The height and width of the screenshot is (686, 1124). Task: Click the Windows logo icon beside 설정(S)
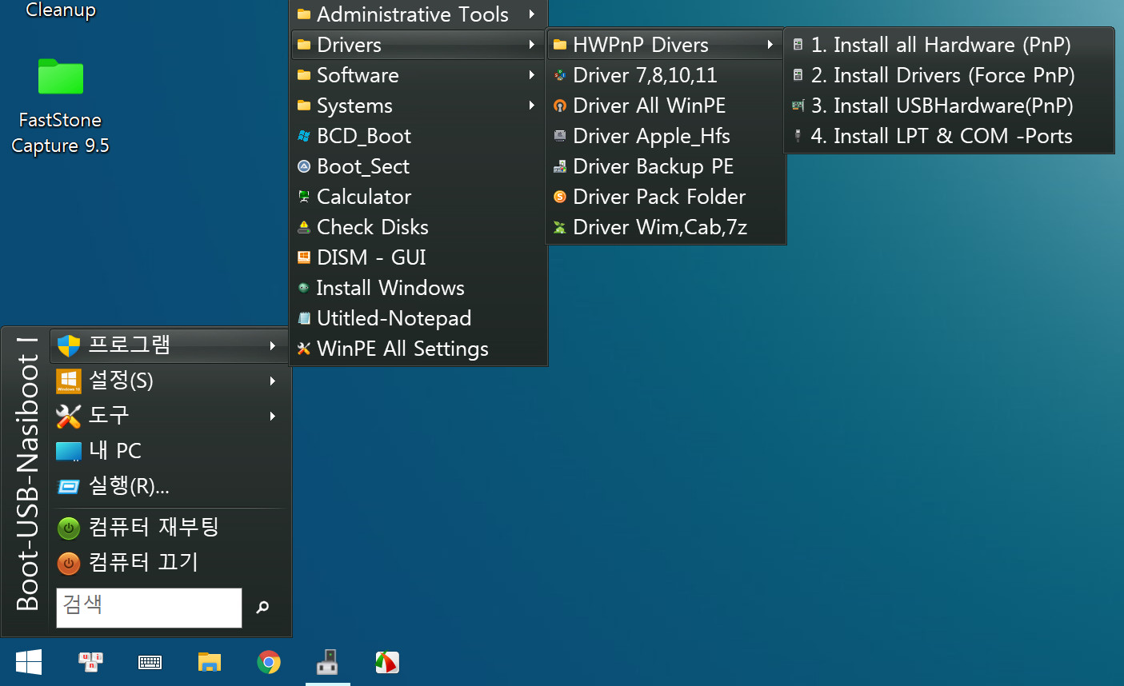coord(69,381)
